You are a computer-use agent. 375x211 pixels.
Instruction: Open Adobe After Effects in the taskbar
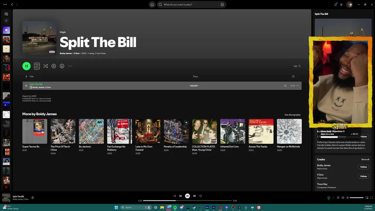pyautogui.click(x=214, y=207)
